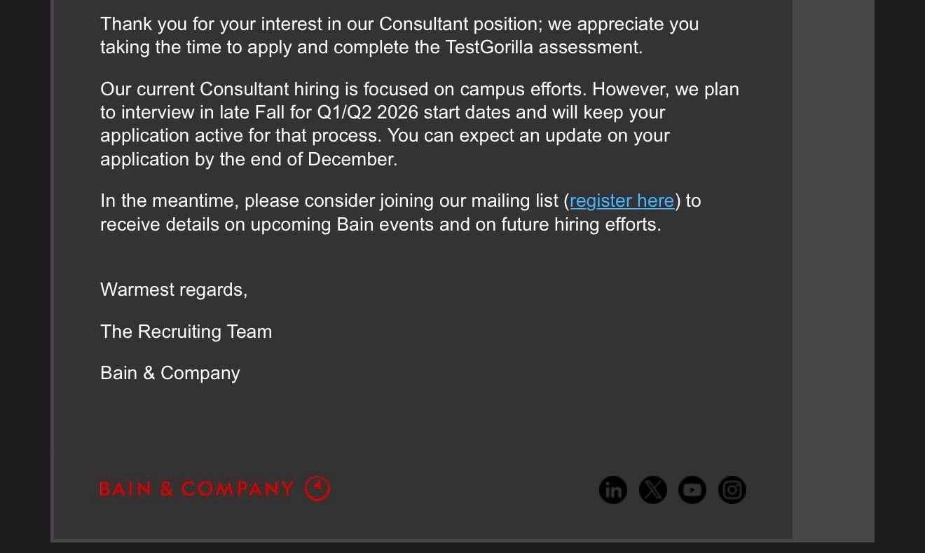Click the "In the meantime" sentence
925x553 pixels.
(x=401, y=212)
